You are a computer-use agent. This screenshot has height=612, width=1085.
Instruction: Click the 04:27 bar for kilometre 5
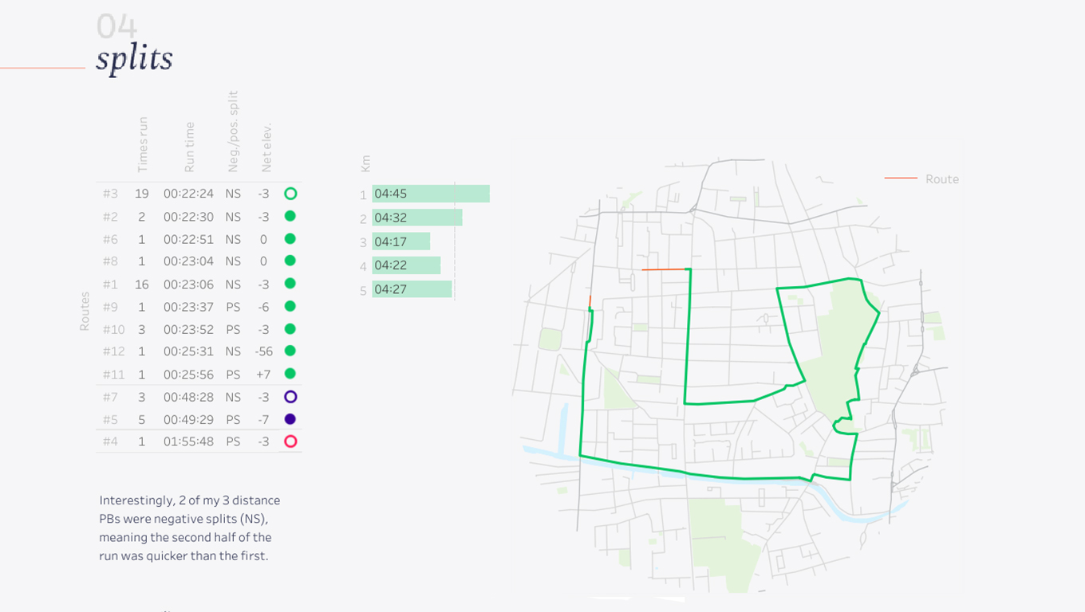tap(412, 289)
